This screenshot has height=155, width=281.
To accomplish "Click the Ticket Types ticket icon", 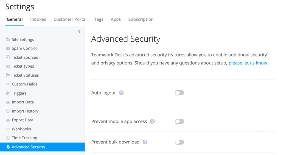I will [x=8, y=66].
